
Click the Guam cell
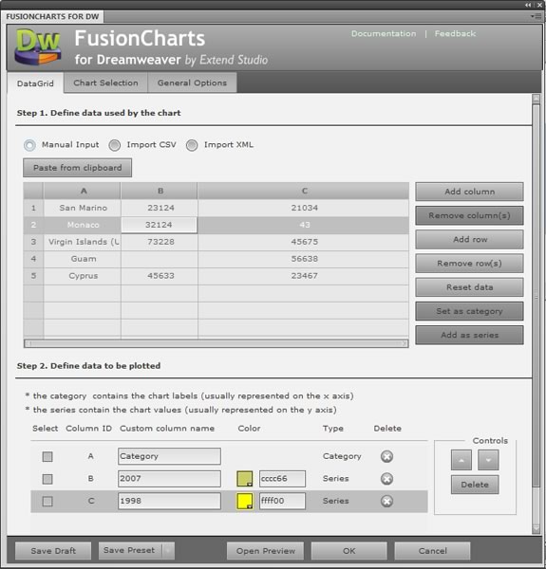83,259
